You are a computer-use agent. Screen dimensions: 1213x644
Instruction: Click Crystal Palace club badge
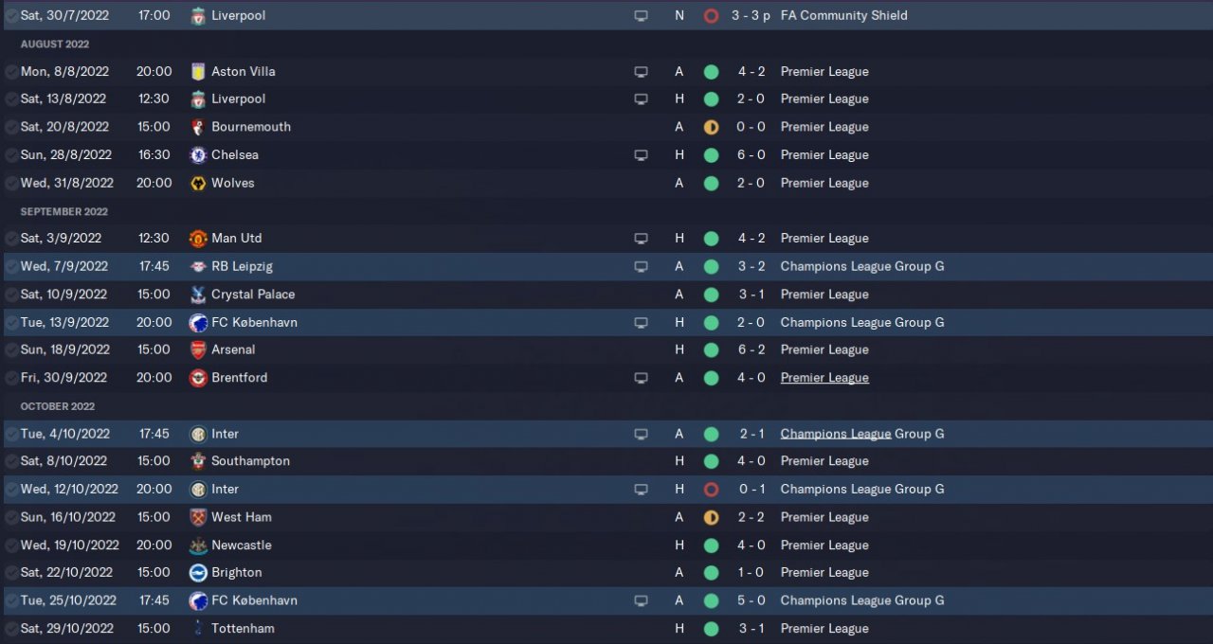tap(198, 295)
